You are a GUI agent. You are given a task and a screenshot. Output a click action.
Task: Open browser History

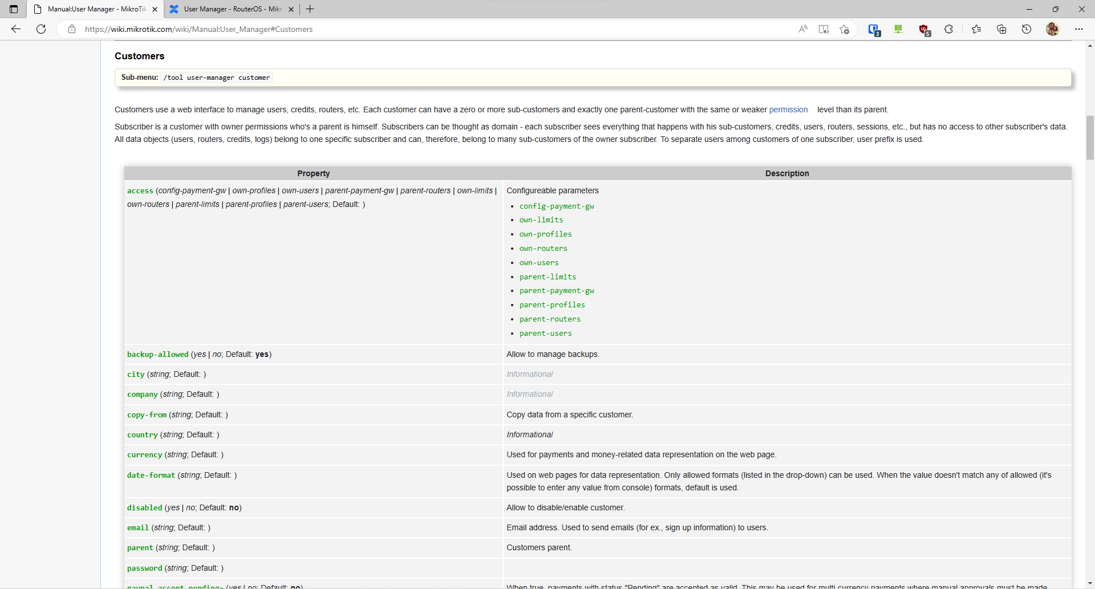(x=1027, y=29)
